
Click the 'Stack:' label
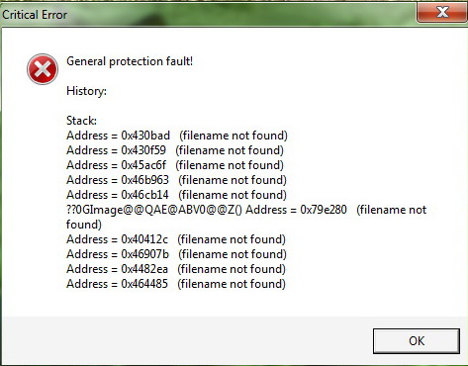coord(81,121)
